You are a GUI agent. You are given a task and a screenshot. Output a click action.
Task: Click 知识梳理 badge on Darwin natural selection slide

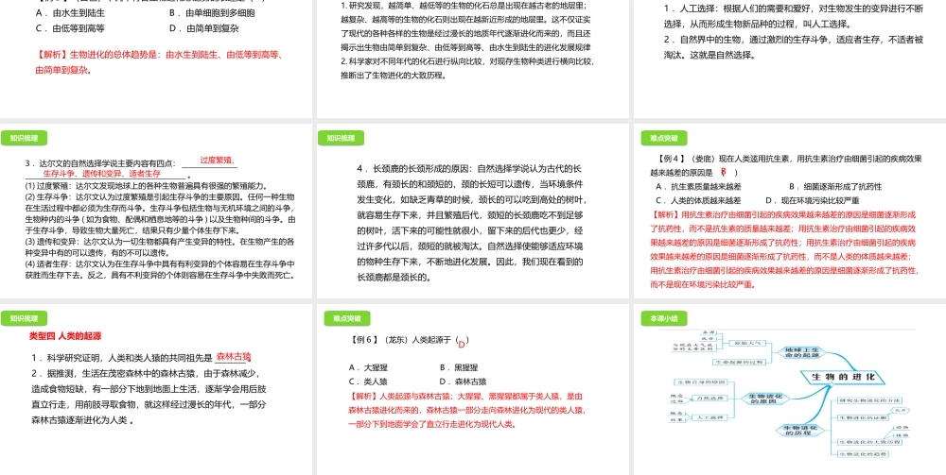(x=24, y=139)
